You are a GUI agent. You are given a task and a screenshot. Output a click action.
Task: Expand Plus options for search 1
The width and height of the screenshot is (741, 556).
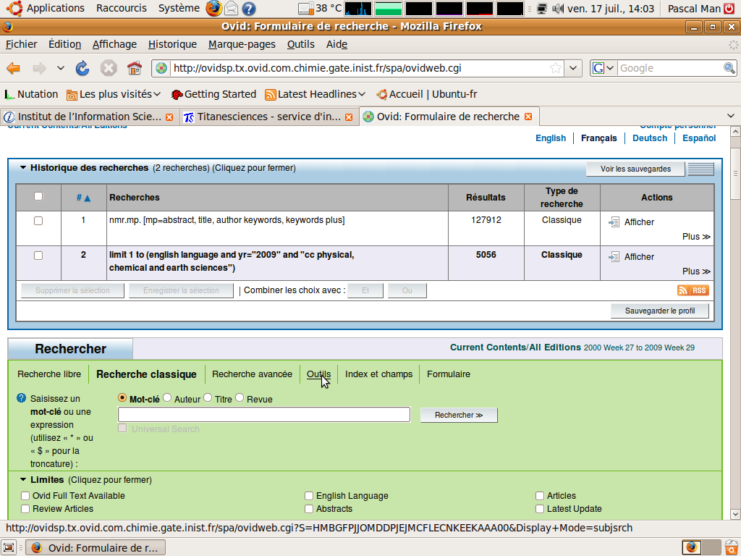click(696, 237)
